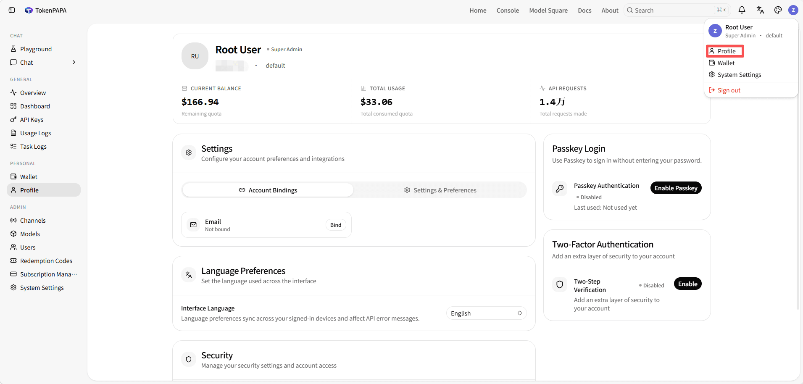The height and width of the screenshot is (384, 803).
Task: Click the 'default' group label under Root User
Action: click(275, 66)
